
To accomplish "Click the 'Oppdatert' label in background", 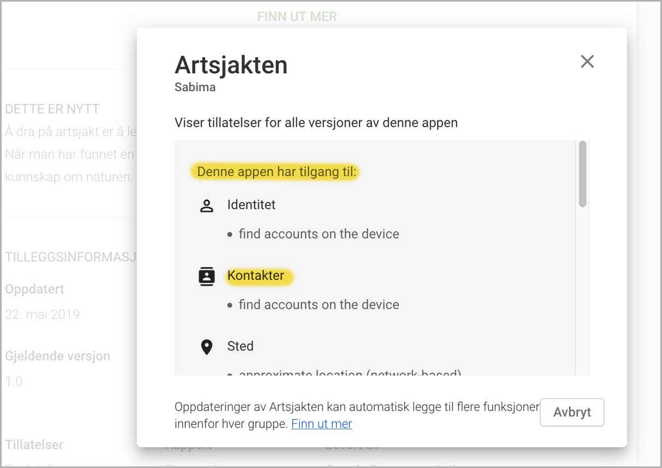I will tap(34, 289).
